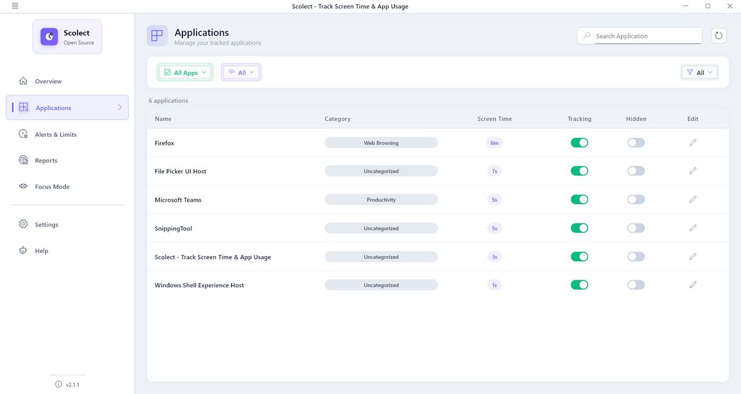
Task: Go to Overview page
Action: [x=67, y=81]
